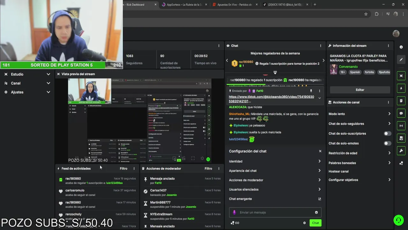Close the Configuración del chat panel
The height and width of the screenshot is (230, 408).
click(320, 151)
